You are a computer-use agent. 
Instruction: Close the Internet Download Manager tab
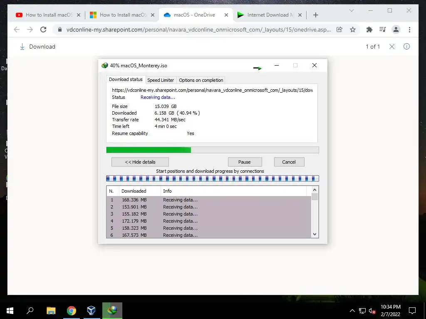tap(300, 15)
